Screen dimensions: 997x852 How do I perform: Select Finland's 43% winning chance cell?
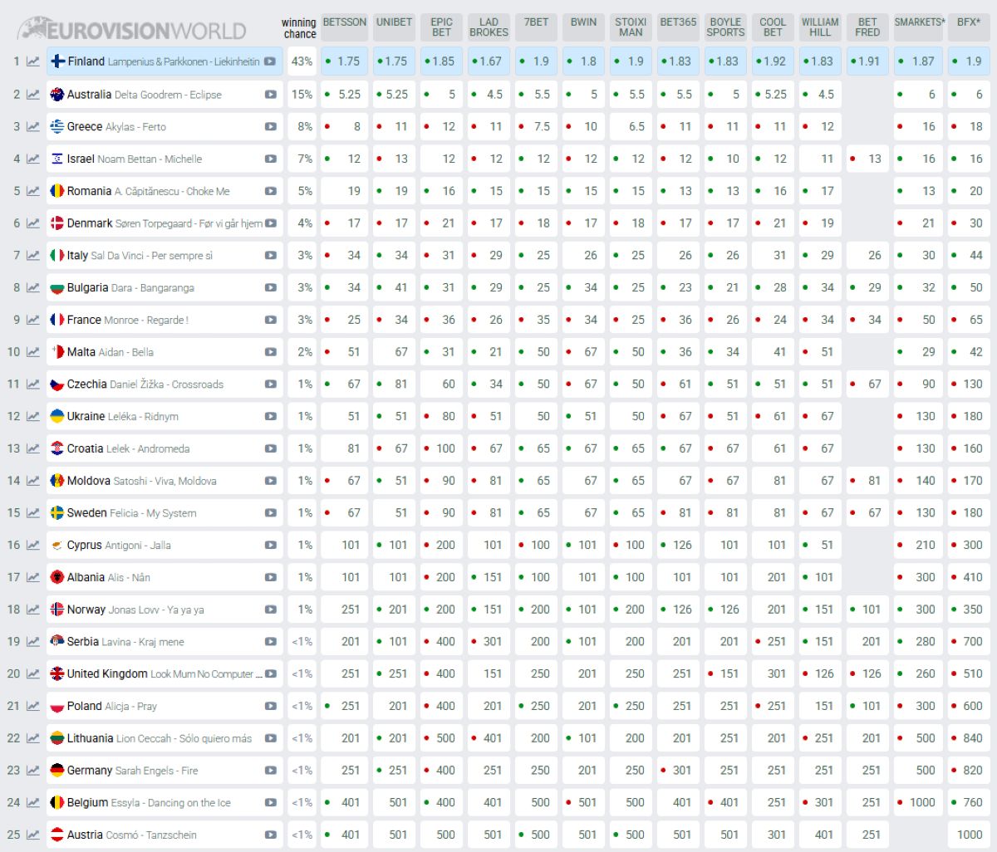[x=302, y=61]
